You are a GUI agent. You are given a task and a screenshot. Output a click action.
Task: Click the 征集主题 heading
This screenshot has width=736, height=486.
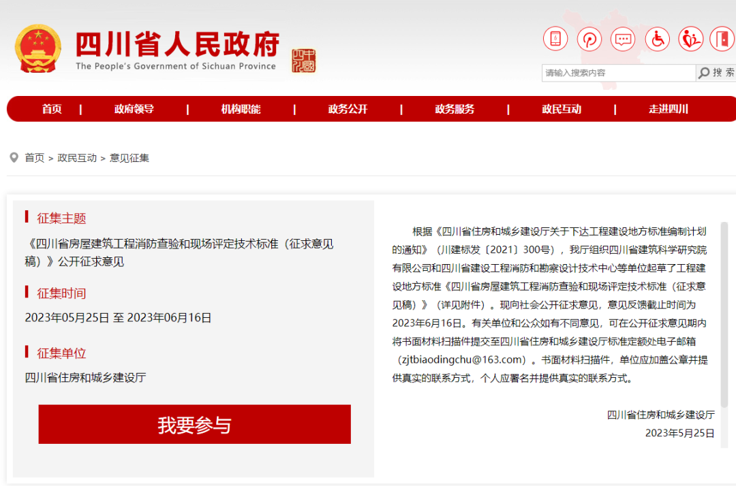(61, 218)
